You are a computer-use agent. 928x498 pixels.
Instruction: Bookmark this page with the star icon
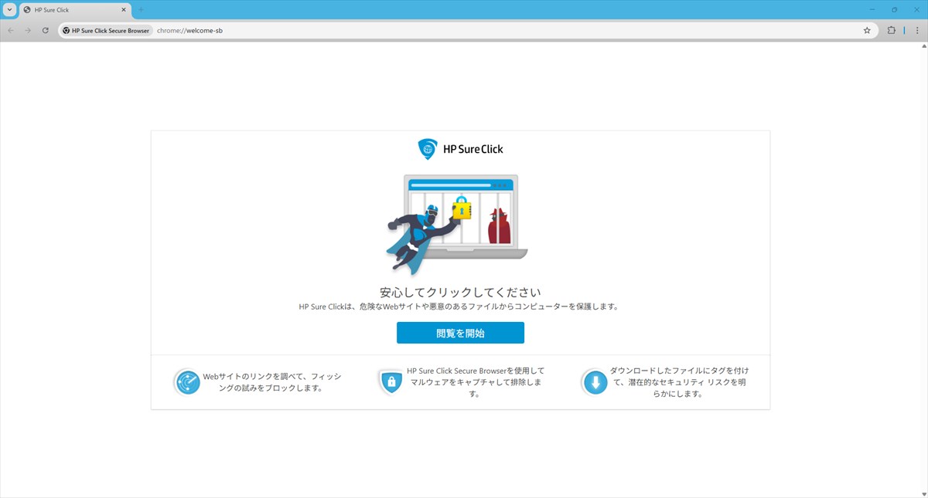867,31
